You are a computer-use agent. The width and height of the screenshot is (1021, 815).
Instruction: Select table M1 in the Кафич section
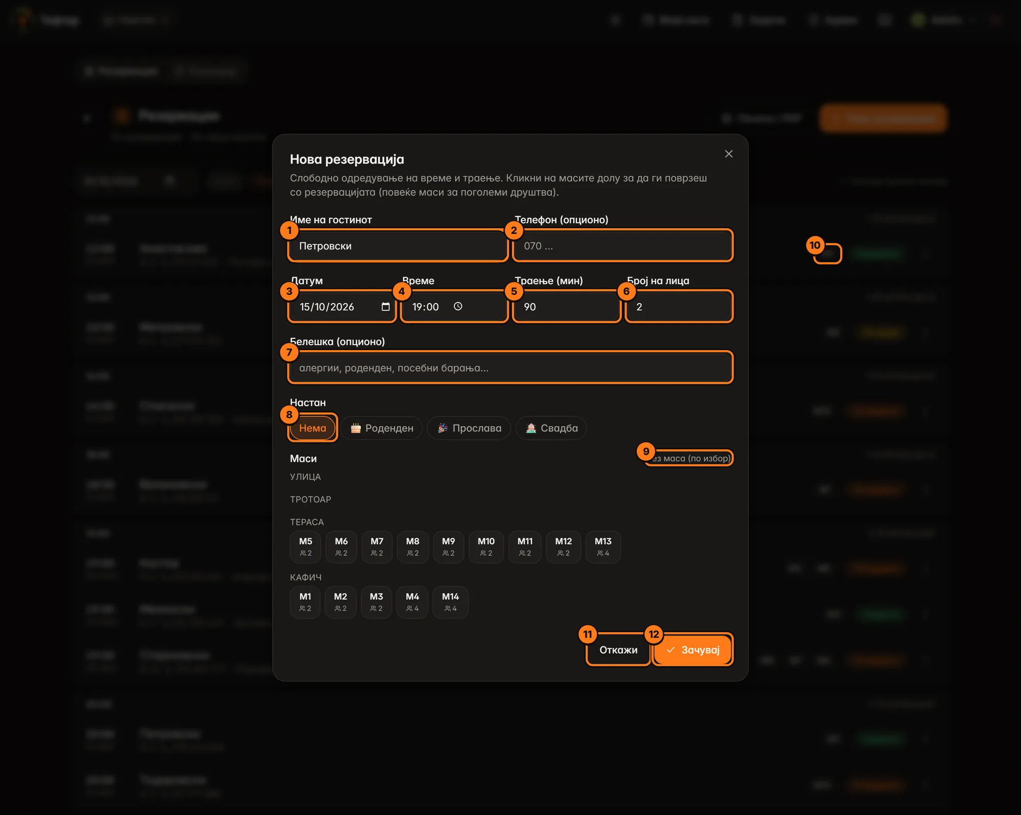305,602
